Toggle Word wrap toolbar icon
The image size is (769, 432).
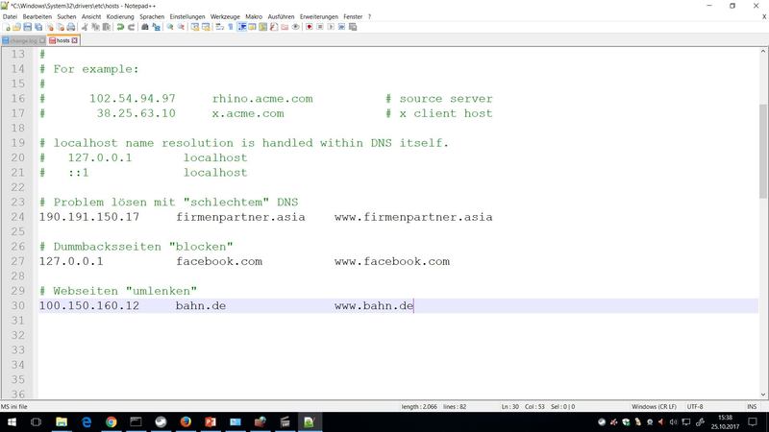[x=218, y=27]
